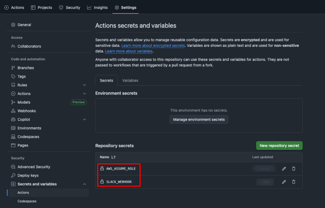Click Manage environment secrets button
Screen dimensions: 325x208
tap(199, 119)
